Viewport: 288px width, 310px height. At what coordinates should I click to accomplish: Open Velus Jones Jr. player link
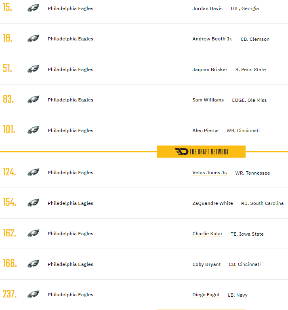coord(210,173)
